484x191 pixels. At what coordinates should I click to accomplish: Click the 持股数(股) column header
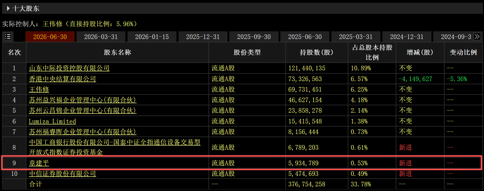pos(317,52)
